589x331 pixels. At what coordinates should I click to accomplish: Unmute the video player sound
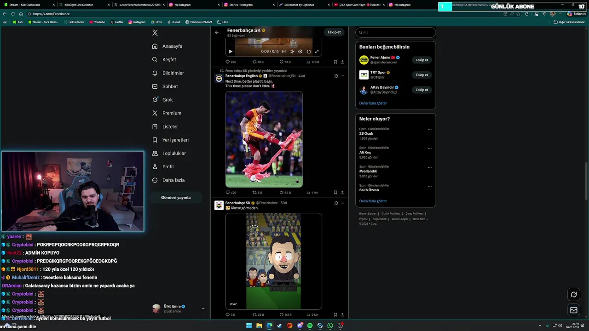292,51
